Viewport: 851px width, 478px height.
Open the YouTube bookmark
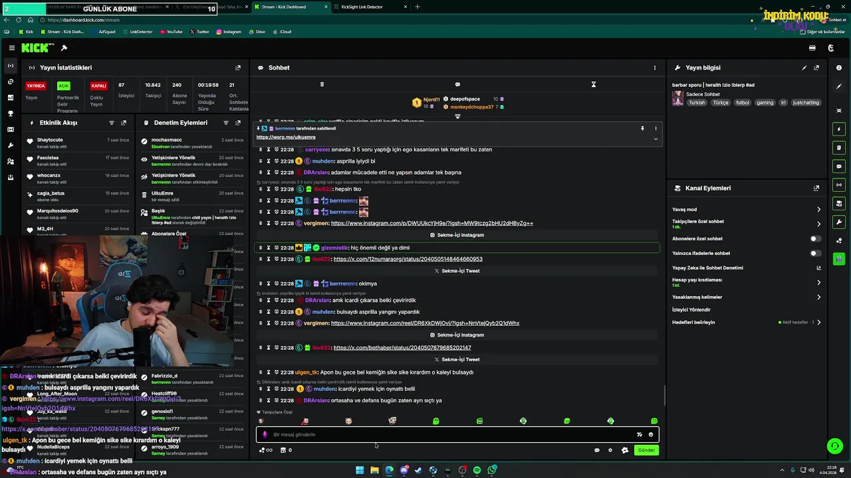tap(171, 32)
